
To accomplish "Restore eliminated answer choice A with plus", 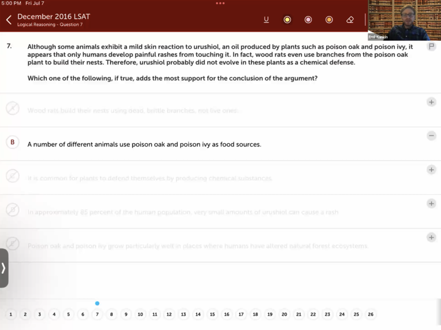I will click(432, 102).
